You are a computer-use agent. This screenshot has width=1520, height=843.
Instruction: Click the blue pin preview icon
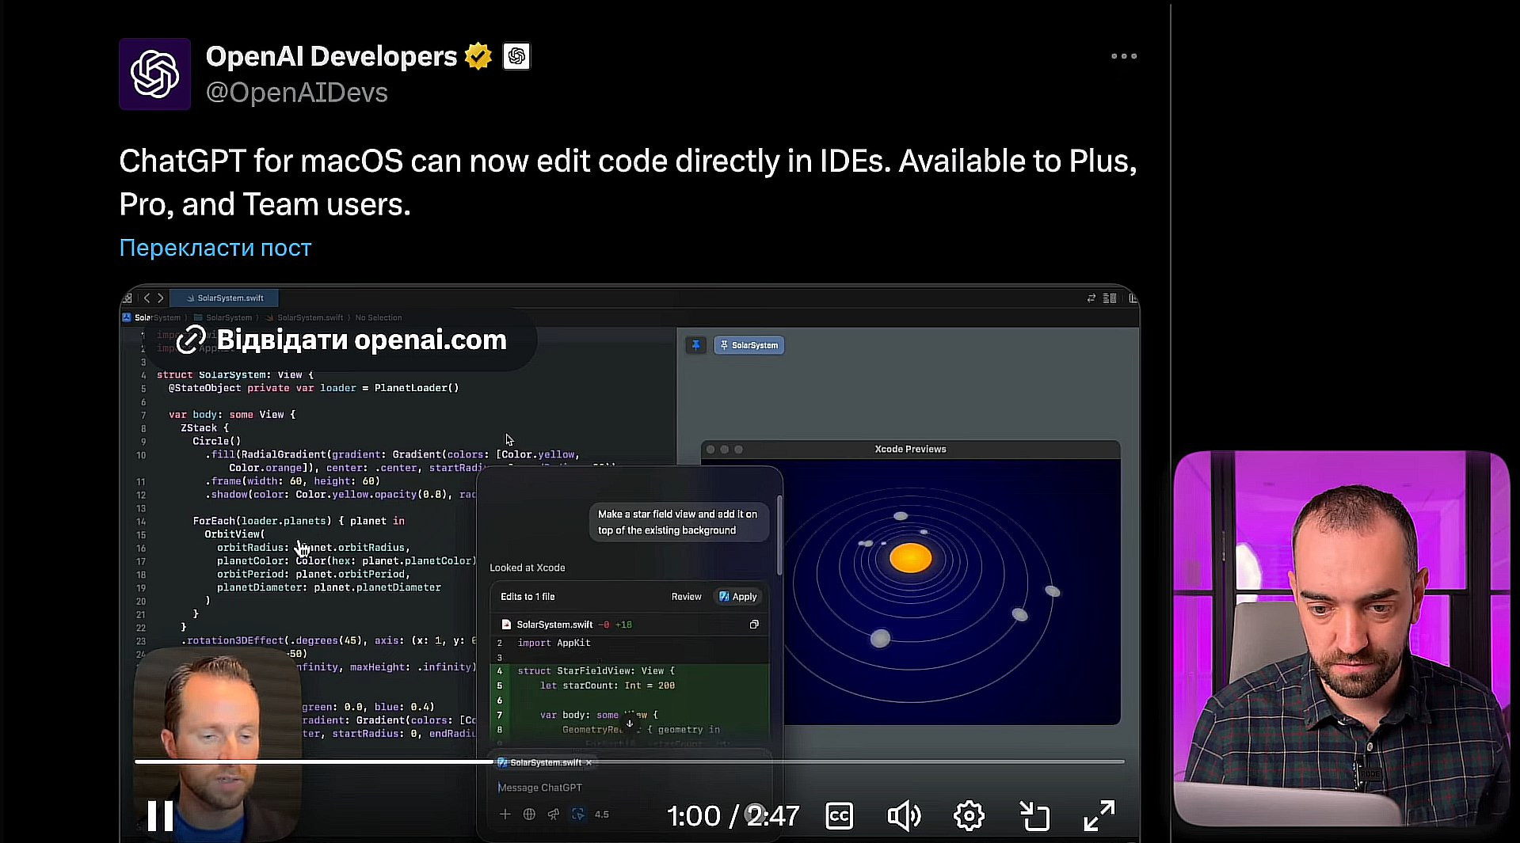click(695, 345)
